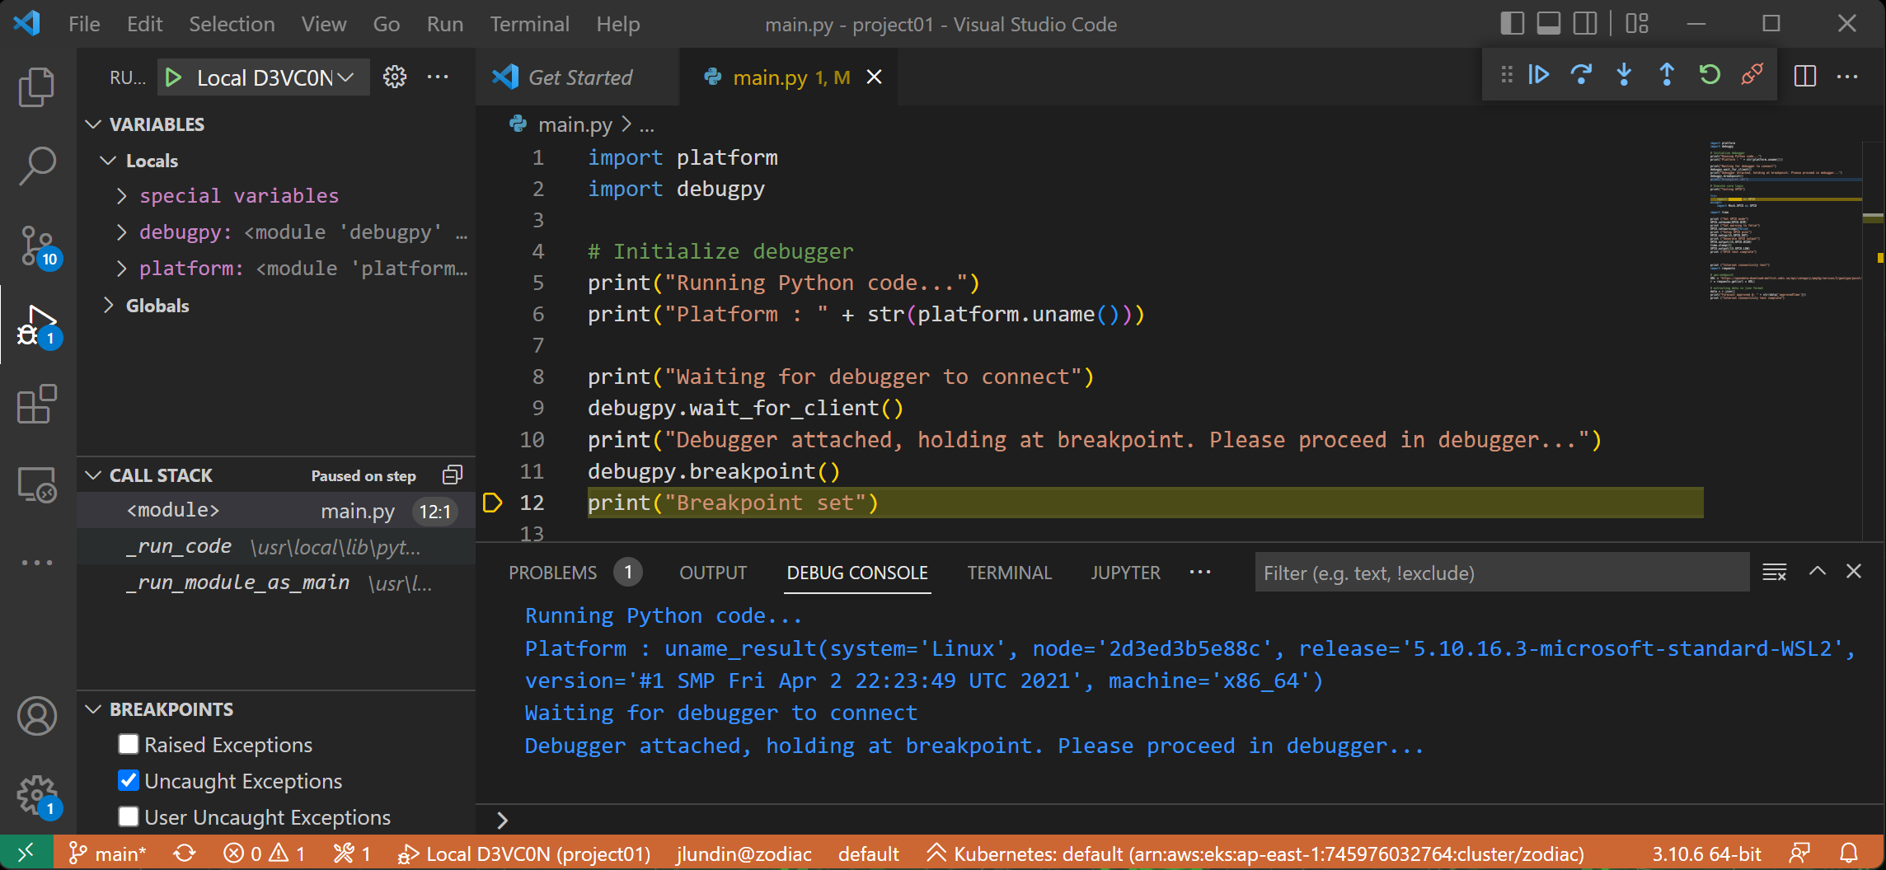1886x870 pixels.
Task: Open the Terminal menu
Action: click(x=529, y=25)
